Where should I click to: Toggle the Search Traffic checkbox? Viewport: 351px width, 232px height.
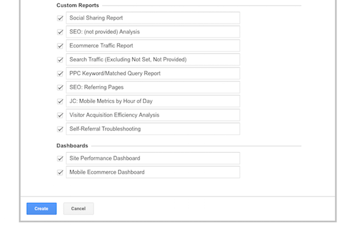click(x=60, y=60)
